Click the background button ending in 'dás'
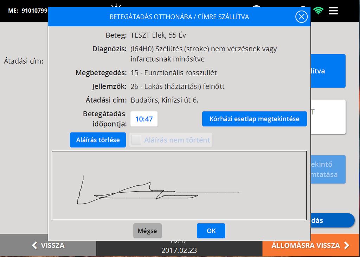Screen dimensions: 360x257 click(332, 220)
